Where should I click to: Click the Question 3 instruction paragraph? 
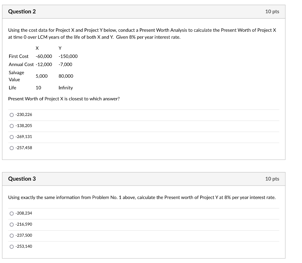coord(142,197)
